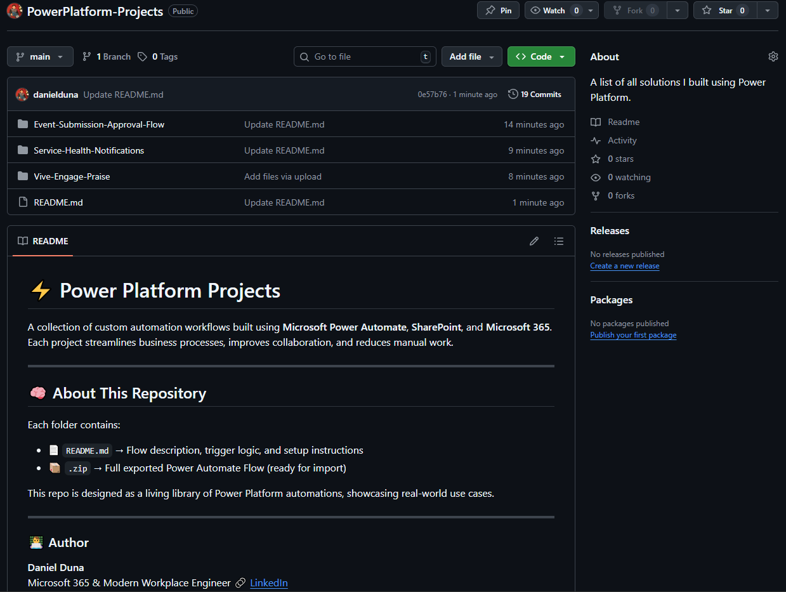Click the forks icon showing 0 forks
The image size is (786, 592).
596,195
